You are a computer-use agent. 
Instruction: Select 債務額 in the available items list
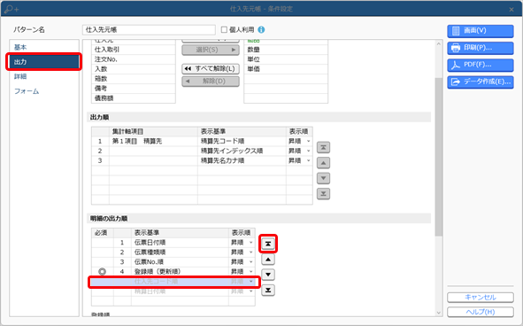pyautogui.click(x=134, y=98)
